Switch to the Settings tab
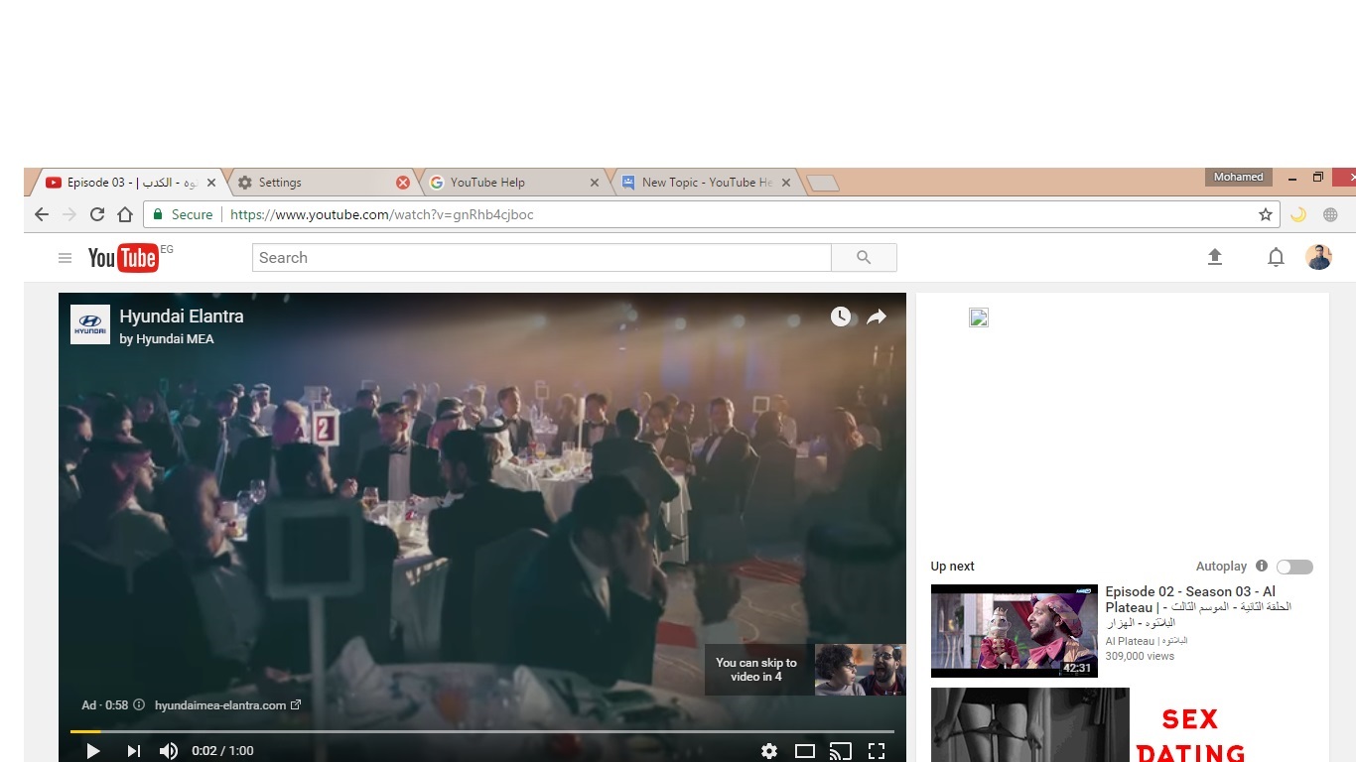Image resolution: width=1356 pixels, height=762 pixels. pyautogui.click(x=322, y=183)
